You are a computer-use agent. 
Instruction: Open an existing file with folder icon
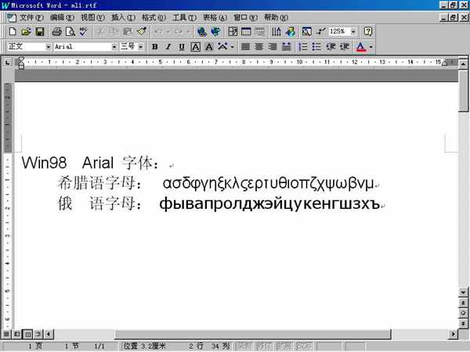26,31
